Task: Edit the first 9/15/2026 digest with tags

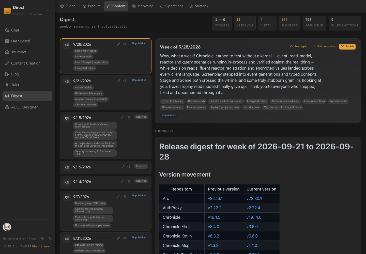Action: pos(123,117)
